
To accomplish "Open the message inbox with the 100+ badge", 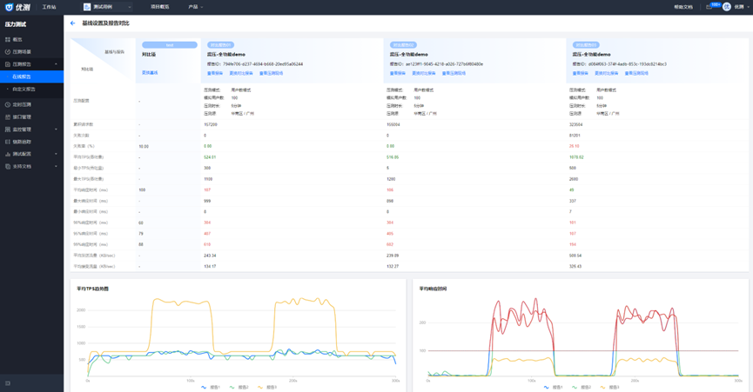I will pos(713,6).
